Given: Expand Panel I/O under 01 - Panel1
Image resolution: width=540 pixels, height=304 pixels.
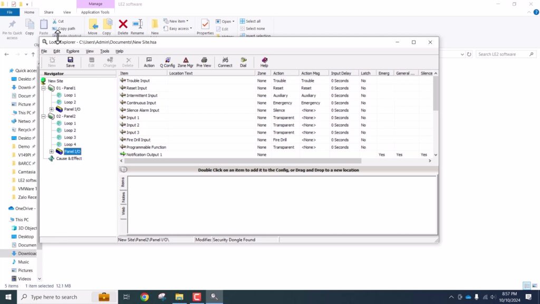Looking at the screenshot, I should click(51, 109).
